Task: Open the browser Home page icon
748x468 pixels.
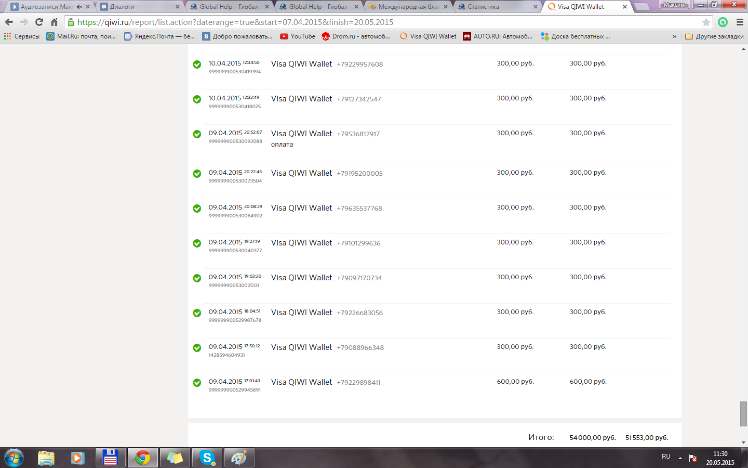Action: (54, 22)
